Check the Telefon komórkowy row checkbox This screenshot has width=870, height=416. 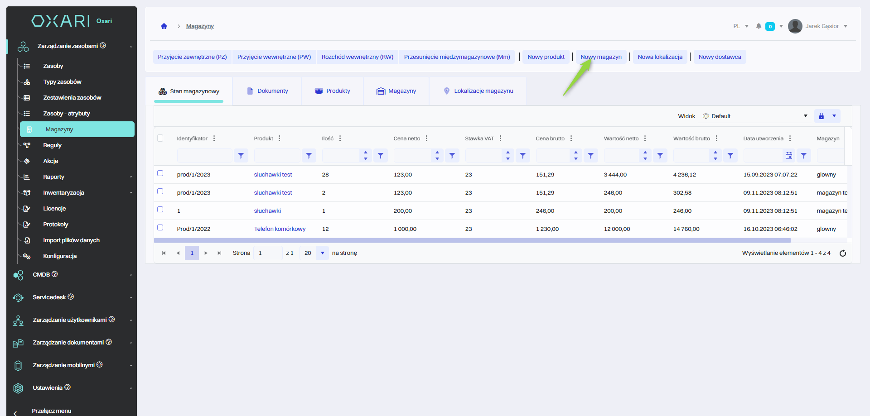coord(160,228)
